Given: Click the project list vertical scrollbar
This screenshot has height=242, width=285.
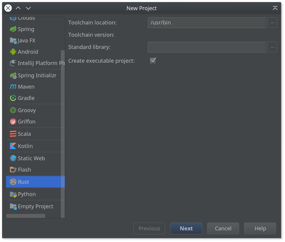Looking at the screenshot, I should pos(63,134).
